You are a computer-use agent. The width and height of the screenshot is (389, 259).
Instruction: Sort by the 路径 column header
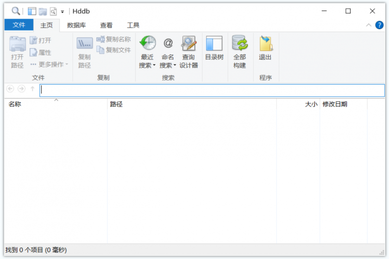pyautogui.click(x=192, y=104)
